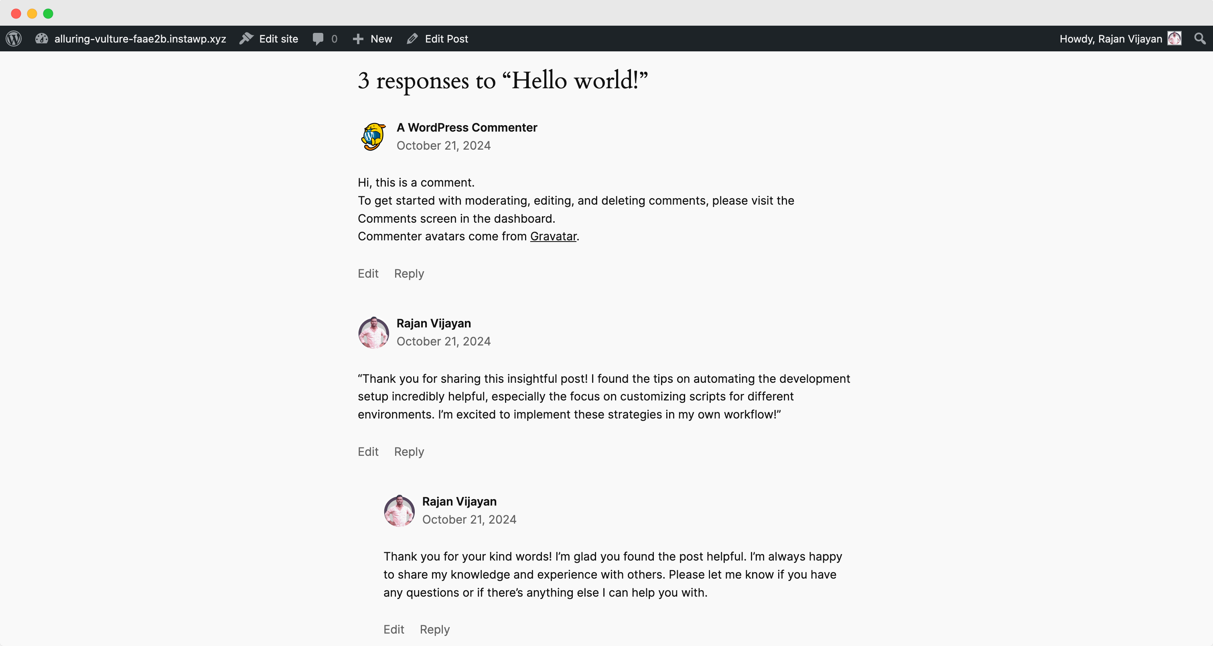Click the Edit Post pencil icon
Viewport: 1213px width, 646px height.
pyautogui.click(x=412, y=39)
